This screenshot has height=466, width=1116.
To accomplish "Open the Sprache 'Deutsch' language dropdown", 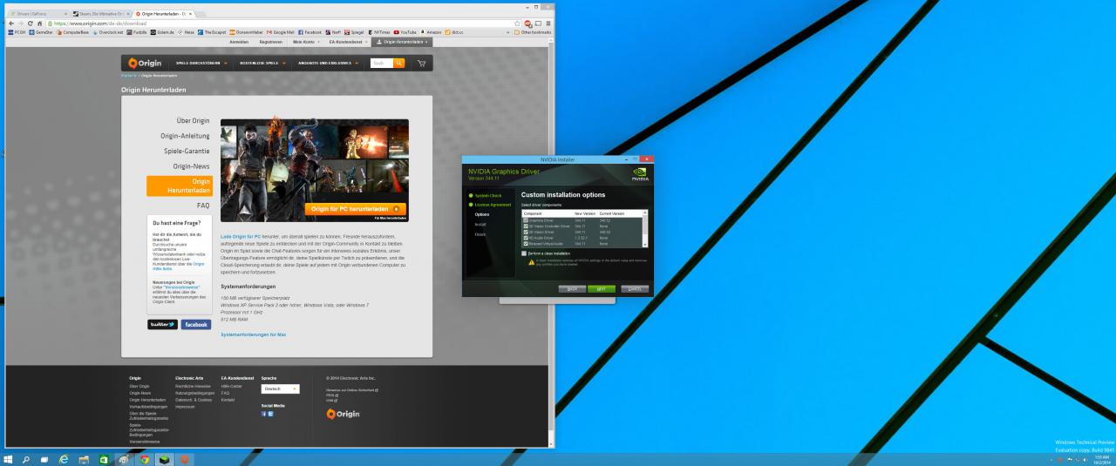I will point(280,388).
